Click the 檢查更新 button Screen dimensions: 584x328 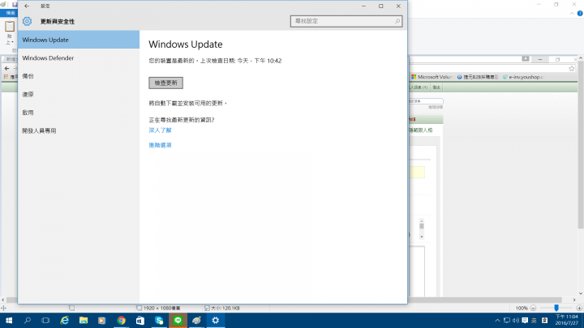tap(165, 83)
